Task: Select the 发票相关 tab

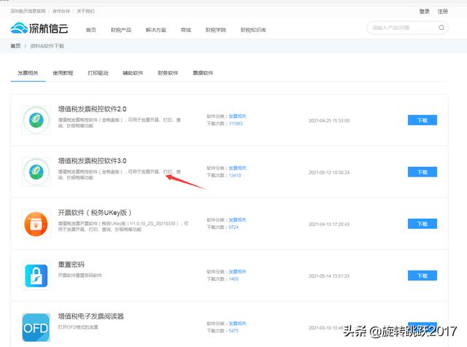Action: coord(28,73)
